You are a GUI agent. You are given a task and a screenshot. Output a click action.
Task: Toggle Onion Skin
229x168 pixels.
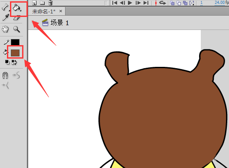[x=172, y=3]
